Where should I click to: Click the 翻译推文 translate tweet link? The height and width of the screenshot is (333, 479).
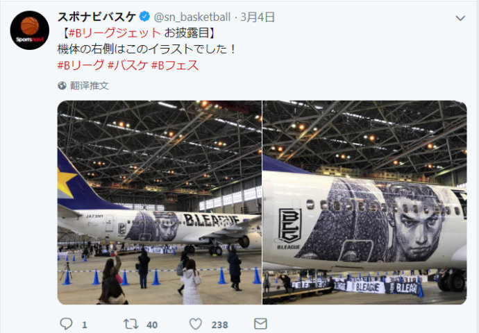[90, 86]
